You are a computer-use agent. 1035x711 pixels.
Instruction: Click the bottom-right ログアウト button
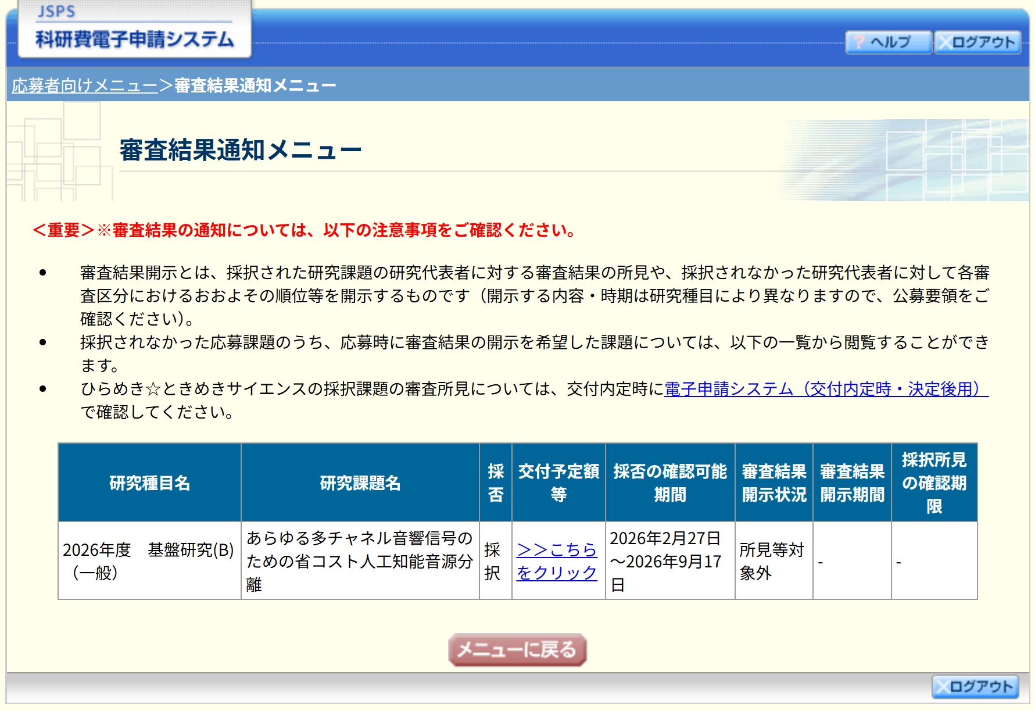click(975, 687)
